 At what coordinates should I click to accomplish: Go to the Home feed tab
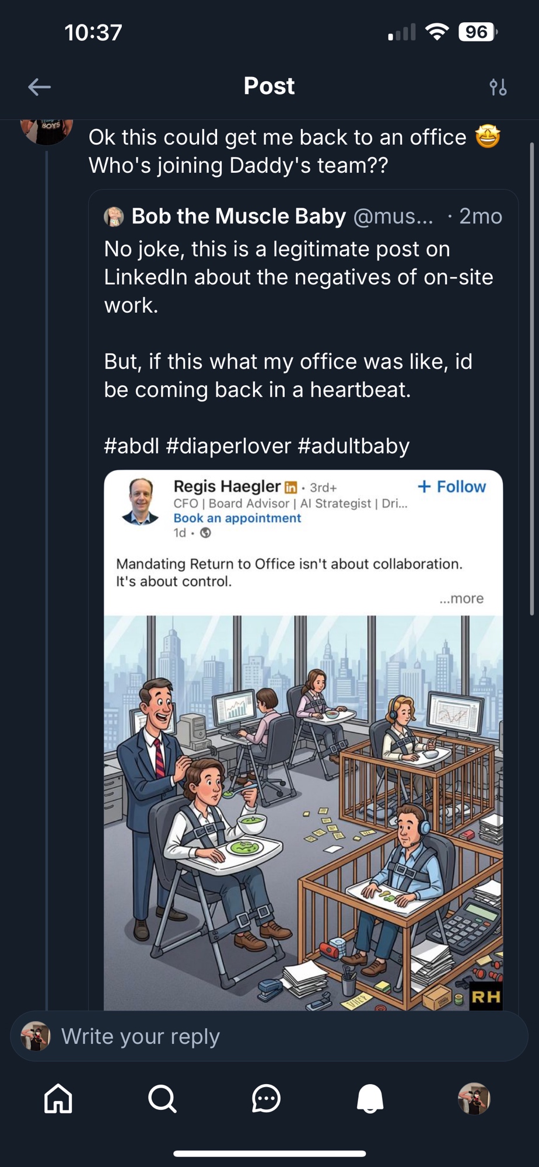point(58,1099)
